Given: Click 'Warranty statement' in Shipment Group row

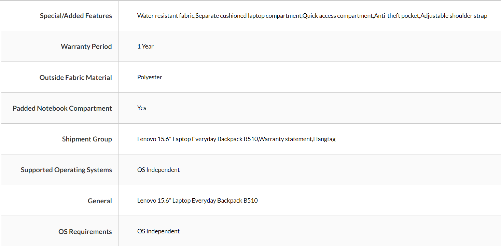Looking at the screenshot, I should 286,139.
